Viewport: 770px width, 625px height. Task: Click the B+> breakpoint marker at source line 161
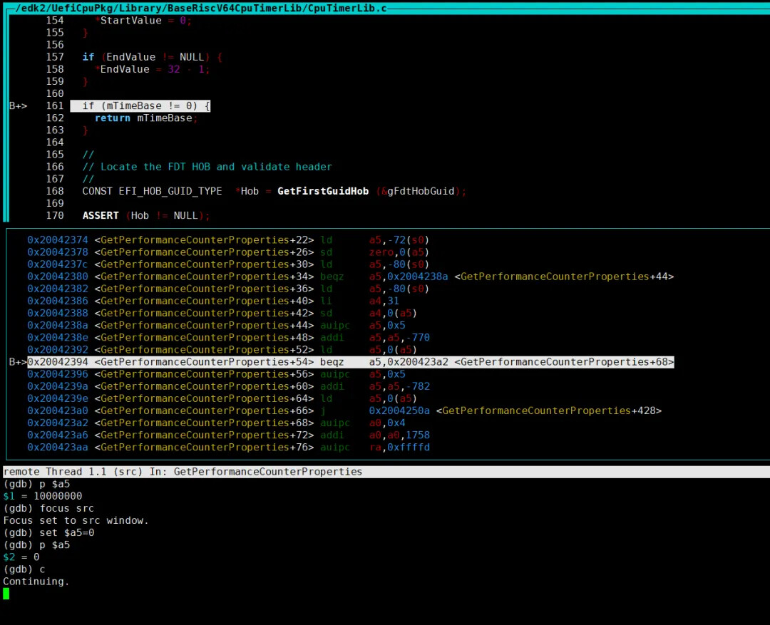[x=18, y=106]
